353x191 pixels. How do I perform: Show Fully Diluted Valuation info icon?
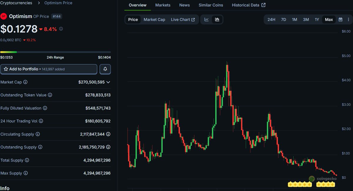pyautogui.click(x=45, y=108)
